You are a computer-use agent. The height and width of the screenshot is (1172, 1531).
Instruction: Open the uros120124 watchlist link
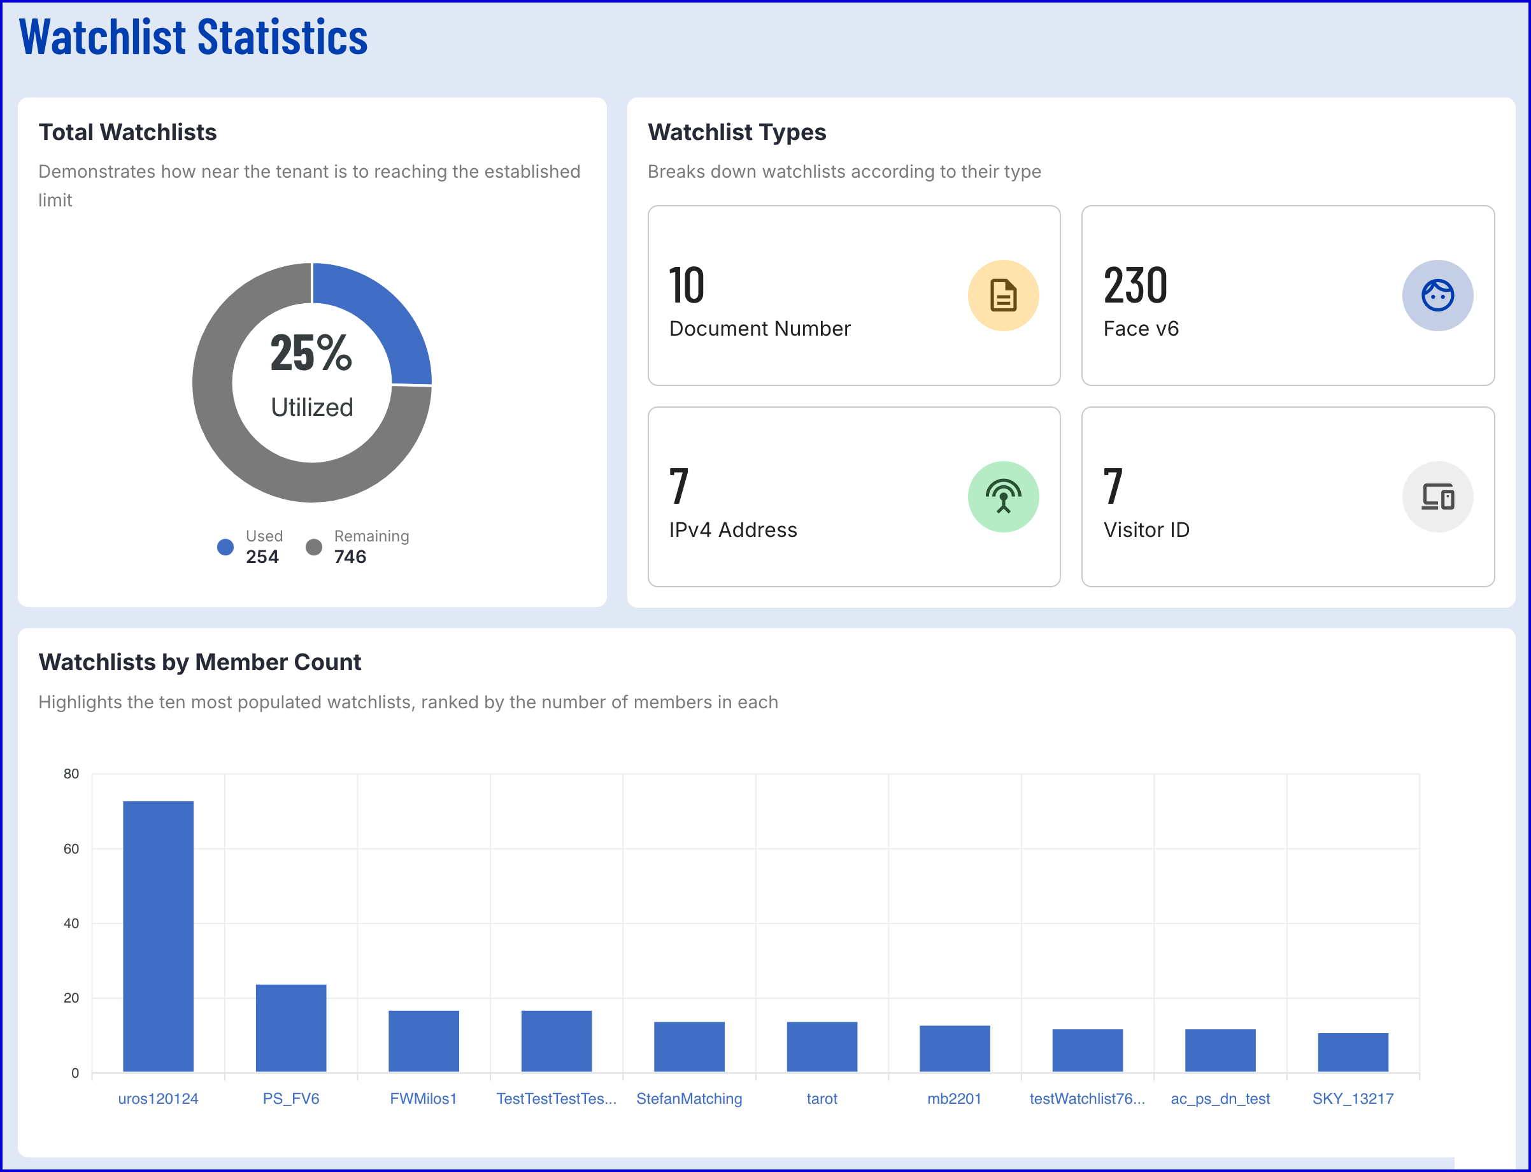(158, 1099)
